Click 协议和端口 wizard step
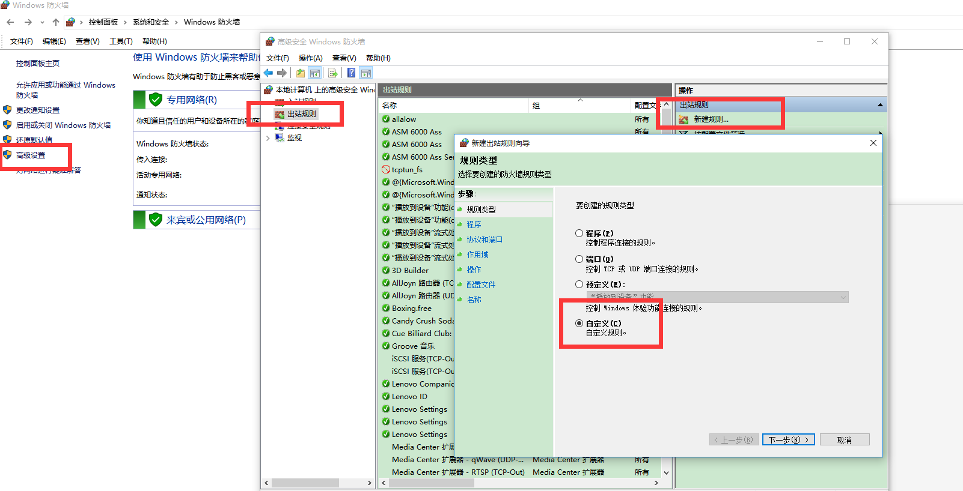The image size is (963, 491). coord(485,239)
